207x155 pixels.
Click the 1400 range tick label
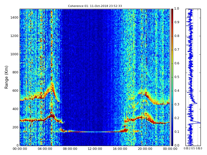pos(14,18)
